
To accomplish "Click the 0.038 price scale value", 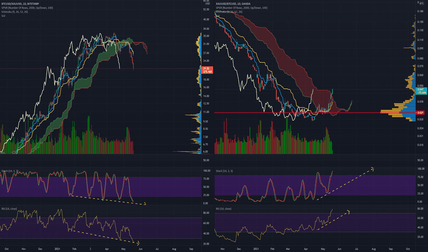I will click(420, 101).
